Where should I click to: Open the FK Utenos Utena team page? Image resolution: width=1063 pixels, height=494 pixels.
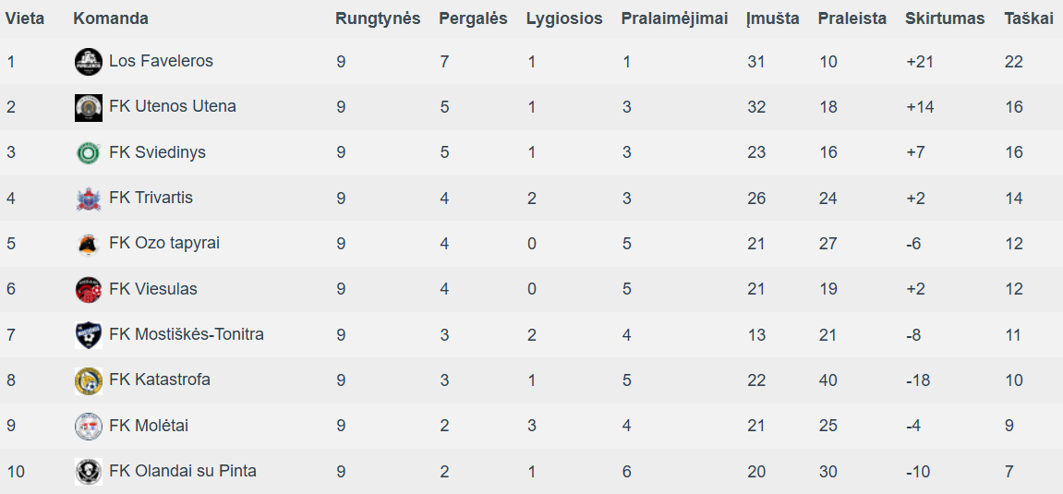pyautogui.click(x=172, y=106)
